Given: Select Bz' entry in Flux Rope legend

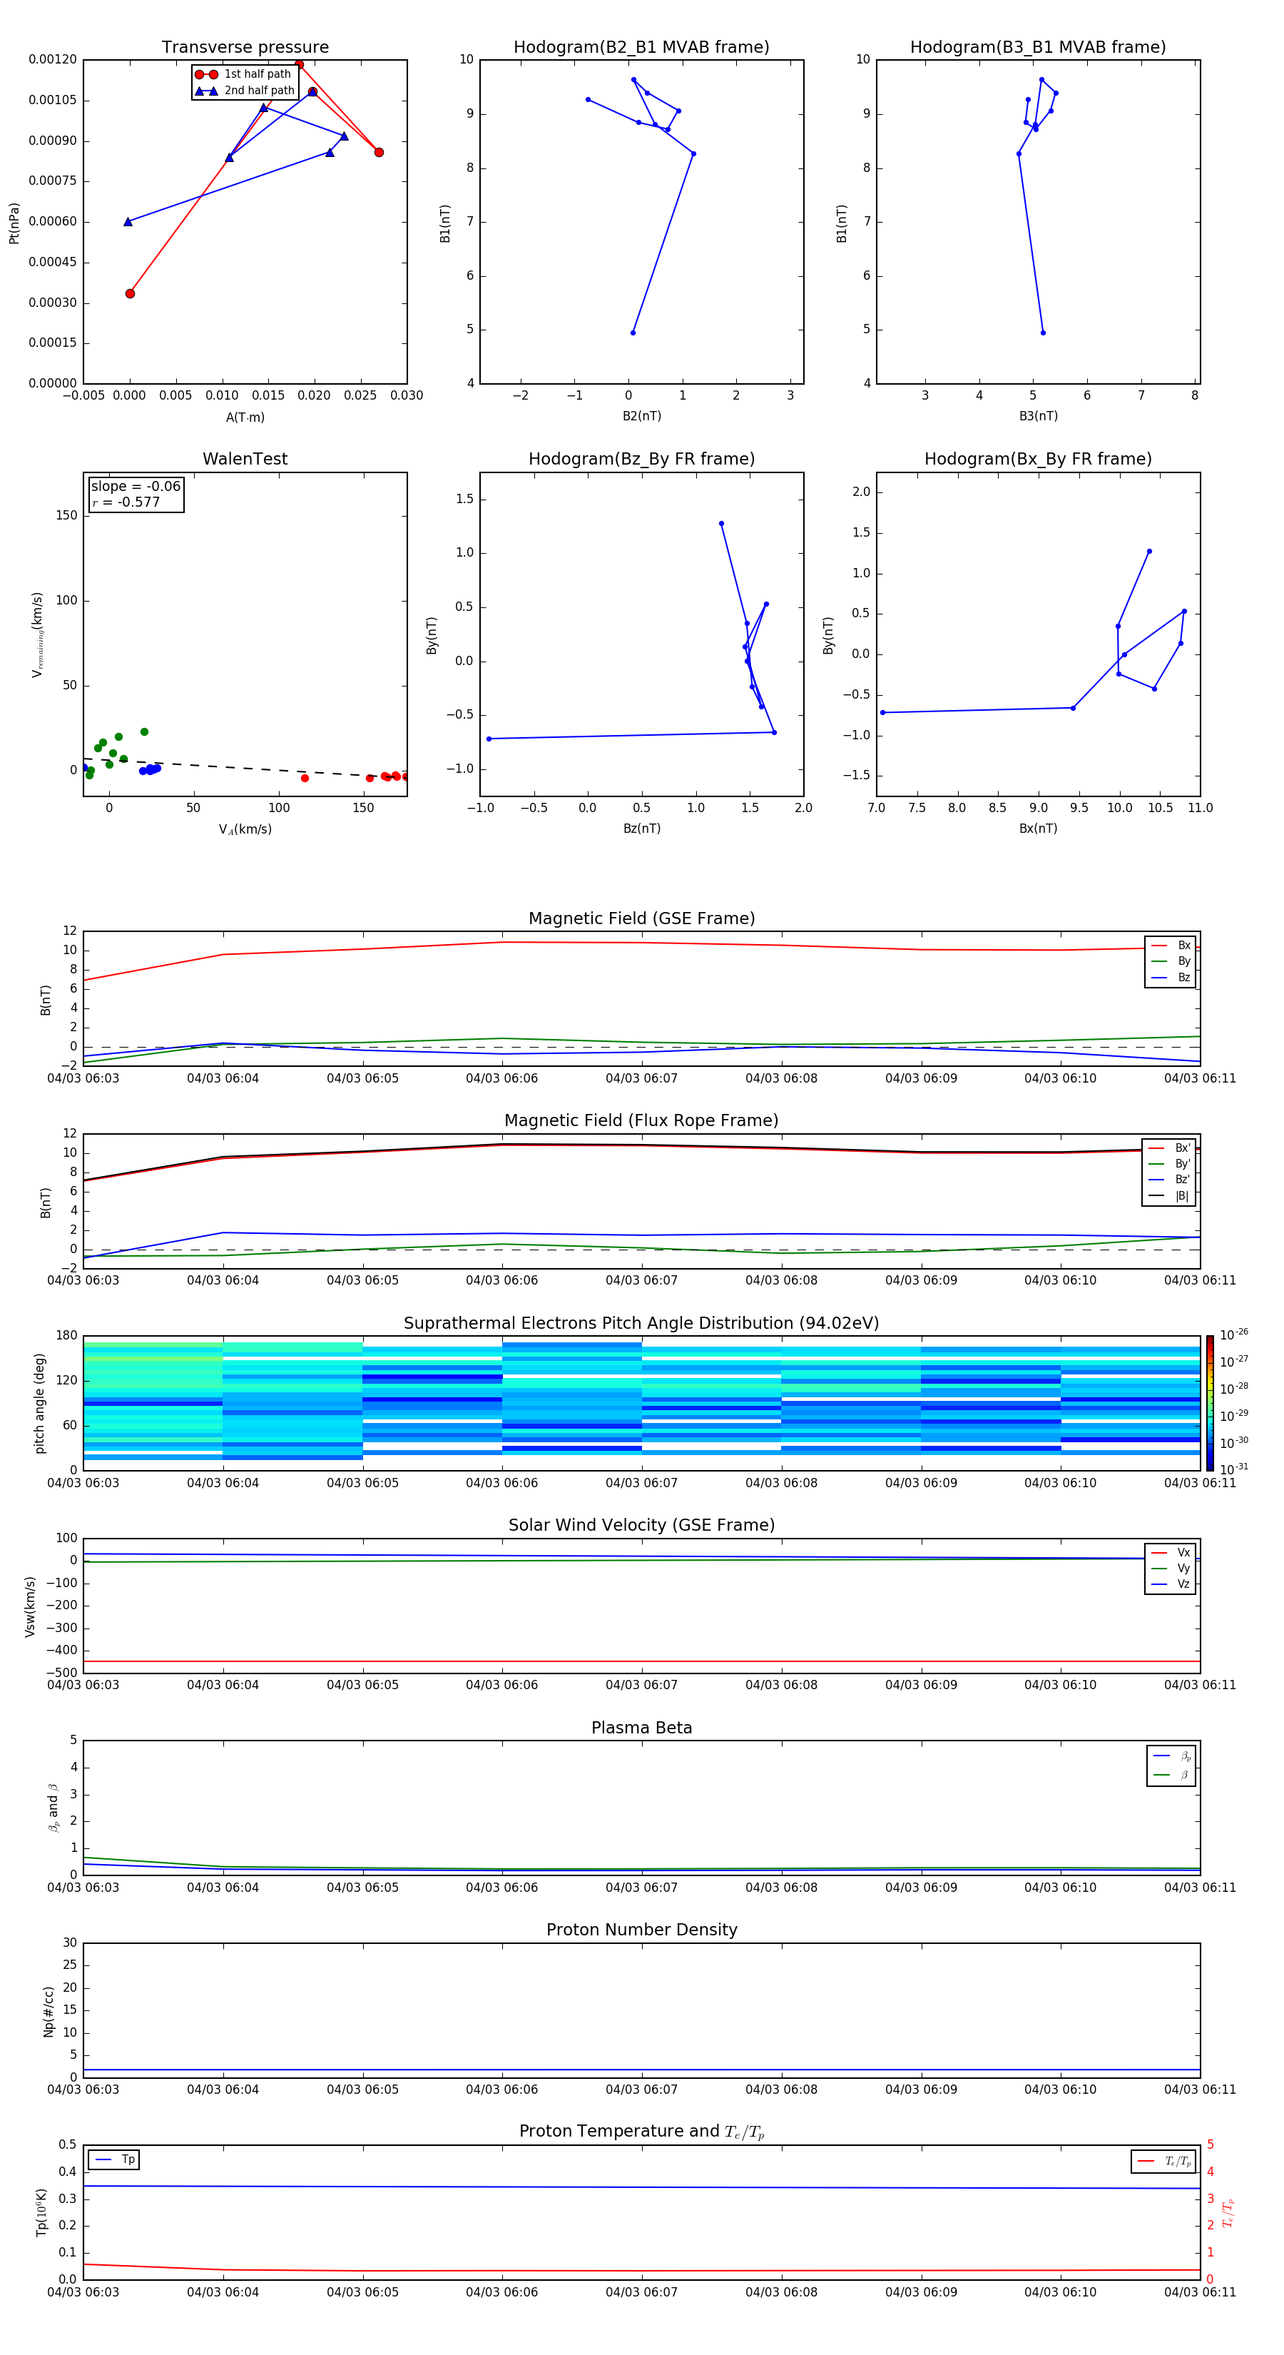Looking at the screenshot, I should (1170, 1180).
